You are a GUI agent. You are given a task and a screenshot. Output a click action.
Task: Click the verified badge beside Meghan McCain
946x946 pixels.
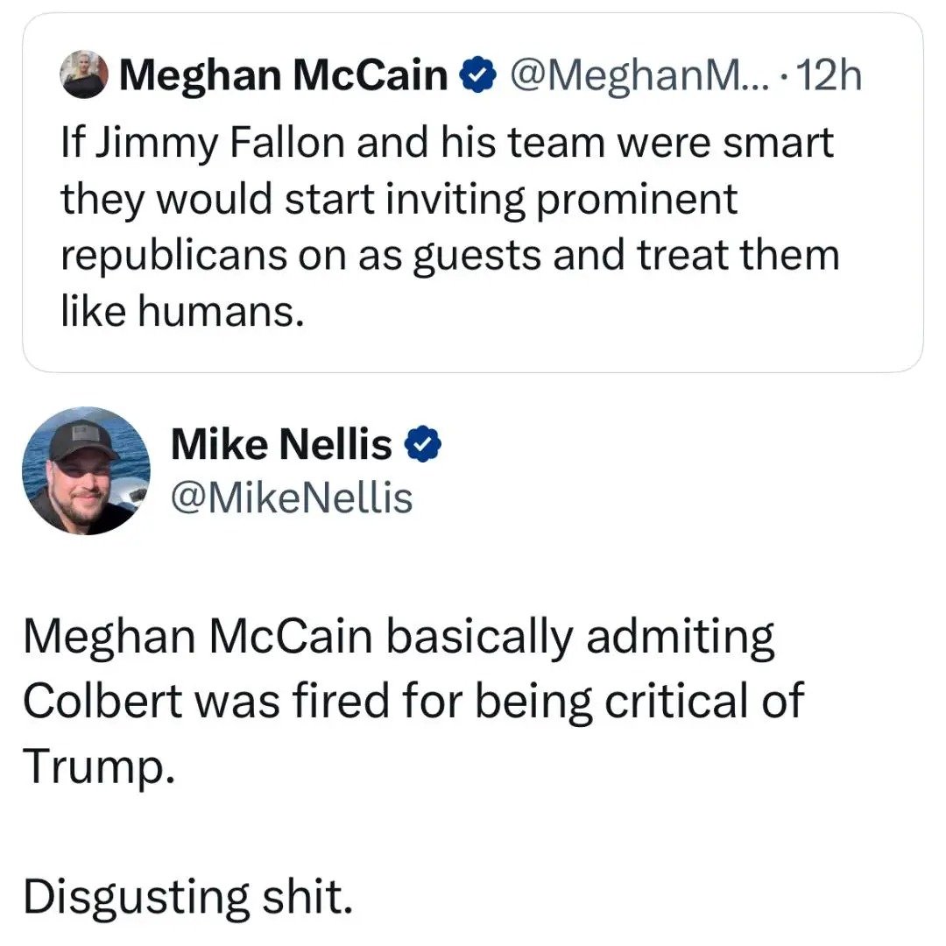(x=478, y=74)
